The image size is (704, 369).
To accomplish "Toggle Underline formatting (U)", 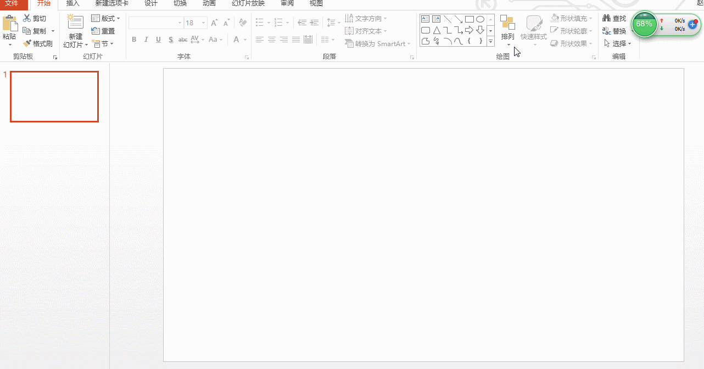I will [x=158, y=40].
